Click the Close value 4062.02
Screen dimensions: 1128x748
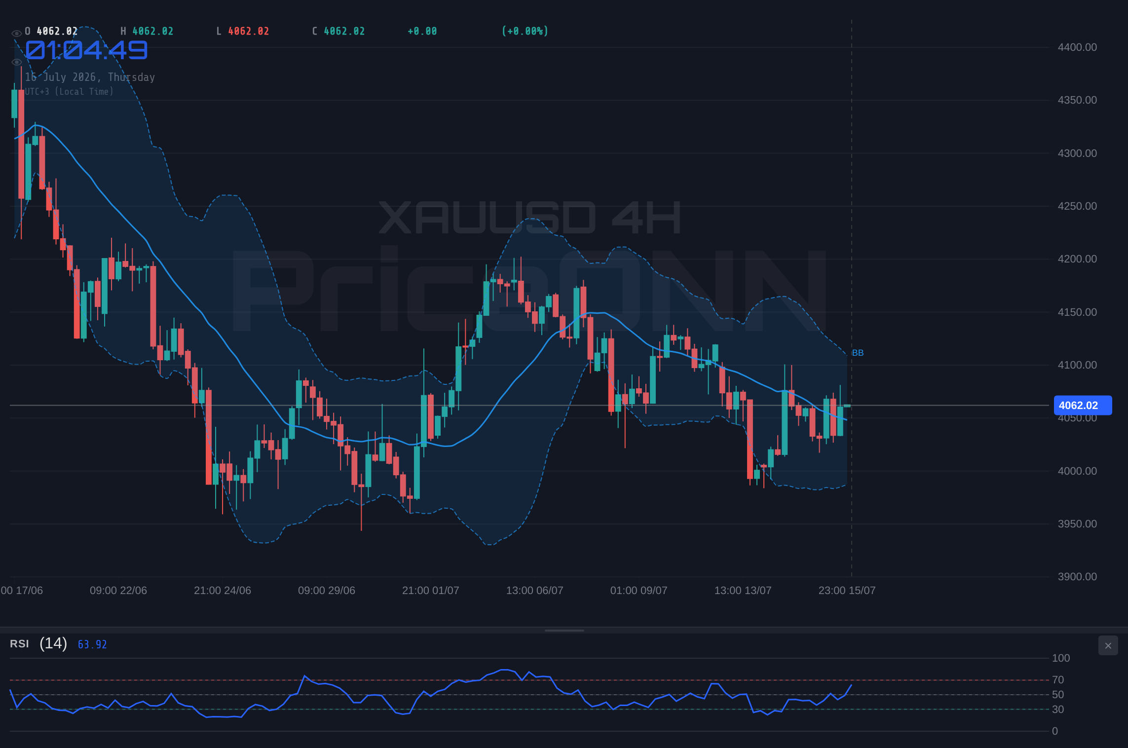point(344,31)
